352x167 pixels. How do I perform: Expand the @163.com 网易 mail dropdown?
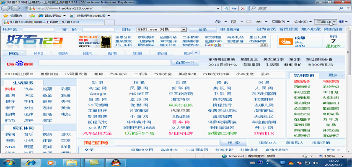coord(184,30)
